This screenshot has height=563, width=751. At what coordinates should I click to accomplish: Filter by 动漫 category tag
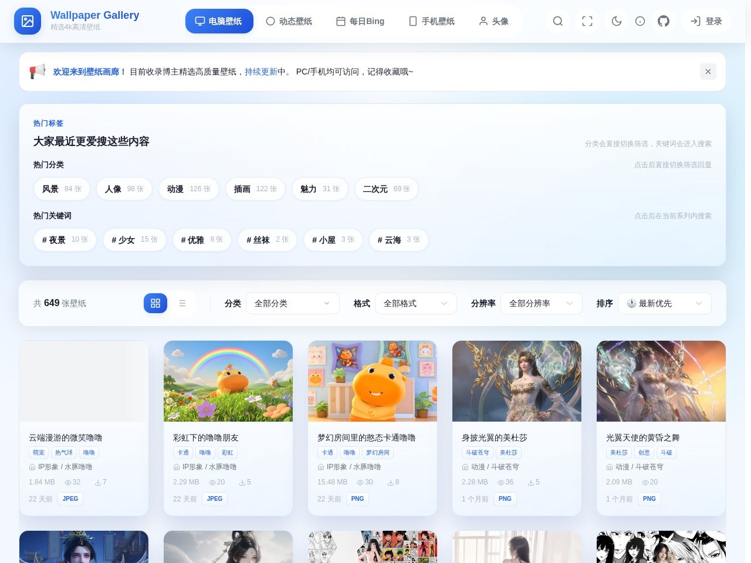click(189, 189)
